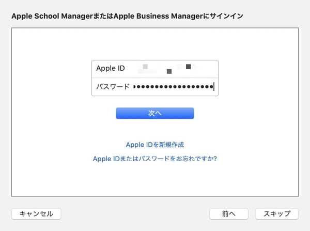Click the パスワード field label
Screen dimensions: 310x231
[113, 86]
